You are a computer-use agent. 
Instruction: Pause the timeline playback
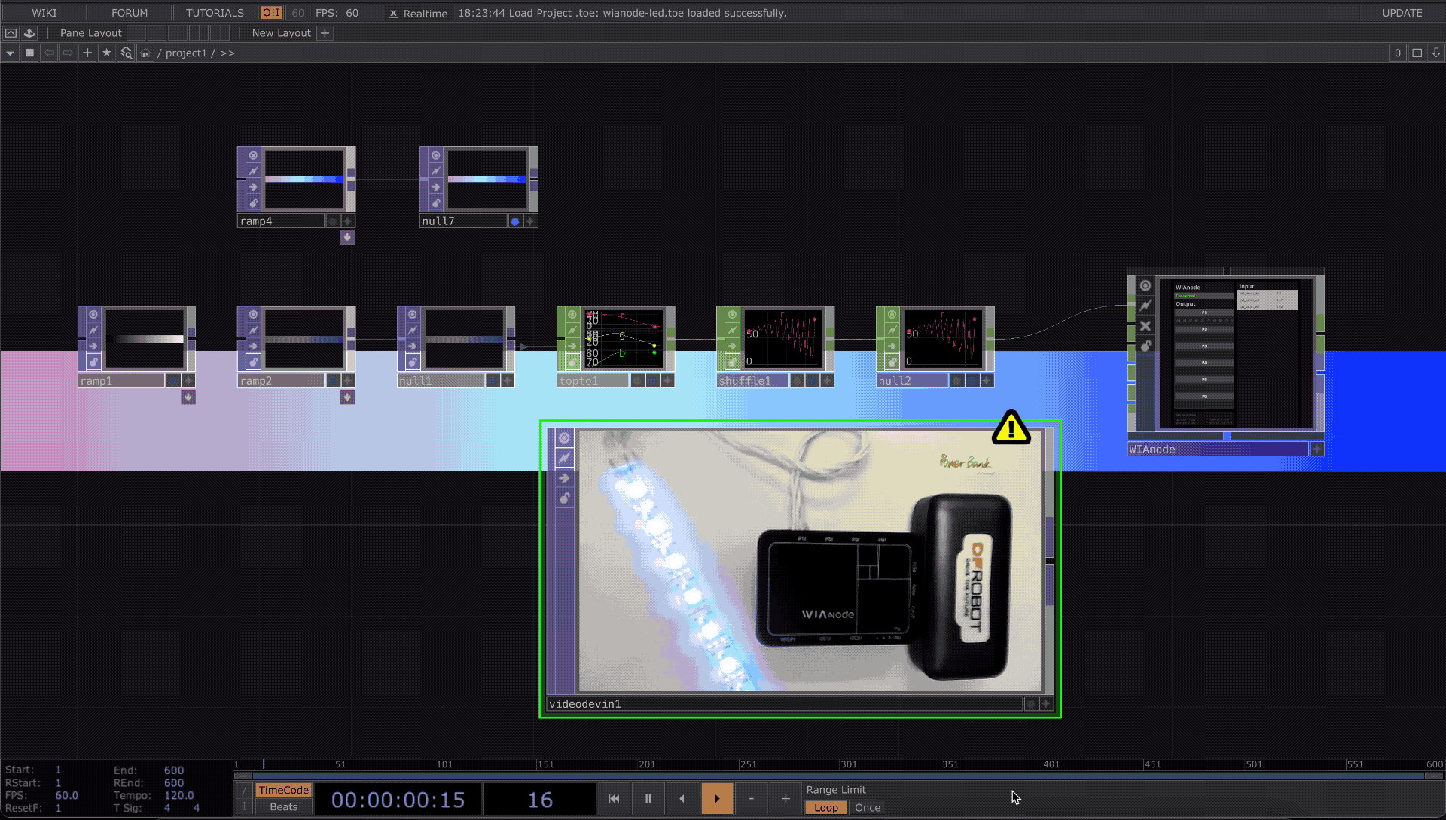(648, 799)
